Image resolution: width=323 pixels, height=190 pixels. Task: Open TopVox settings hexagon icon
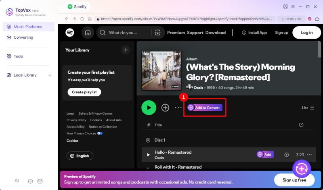click(30, 181)
